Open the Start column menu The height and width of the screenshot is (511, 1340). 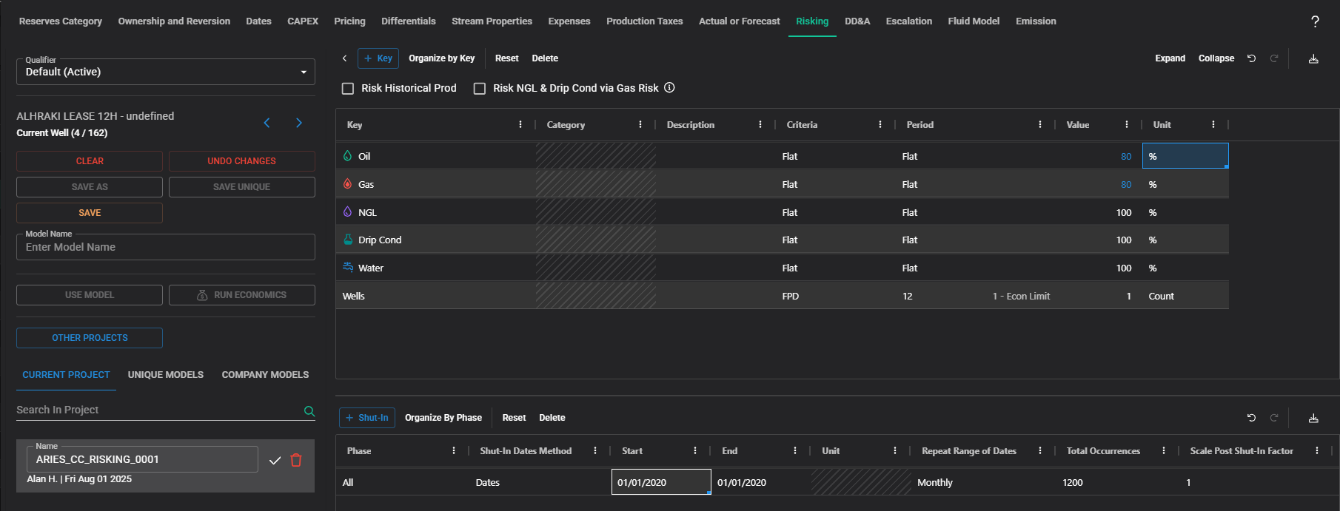695,451
